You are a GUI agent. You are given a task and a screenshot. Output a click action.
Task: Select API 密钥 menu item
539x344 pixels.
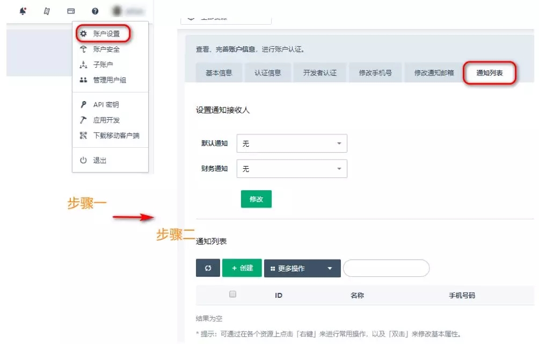[106, 105]
